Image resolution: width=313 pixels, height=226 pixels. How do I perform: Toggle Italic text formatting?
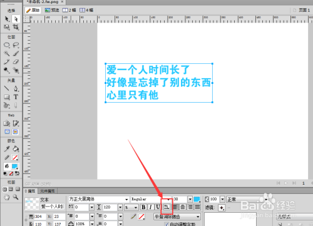[x=151, y=207]
